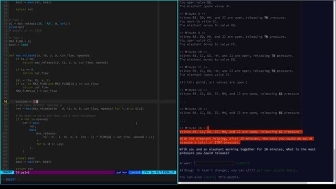This screenshot has height=189, width=336.
Task: Click the '== Minute 20 ==' heading
Action: click(x=193, y=109)
